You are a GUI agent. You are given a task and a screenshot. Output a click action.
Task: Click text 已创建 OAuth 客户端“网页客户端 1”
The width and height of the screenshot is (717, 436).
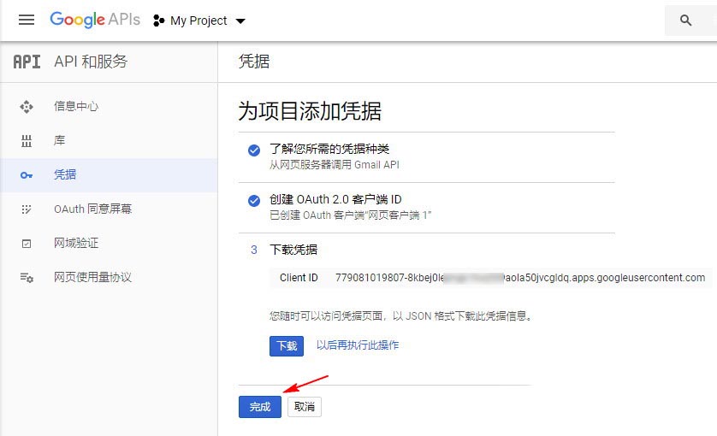click(350, 215)
